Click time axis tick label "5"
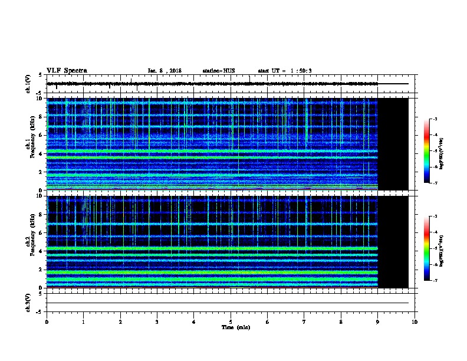Screen dimensions: 467x361 231,322
